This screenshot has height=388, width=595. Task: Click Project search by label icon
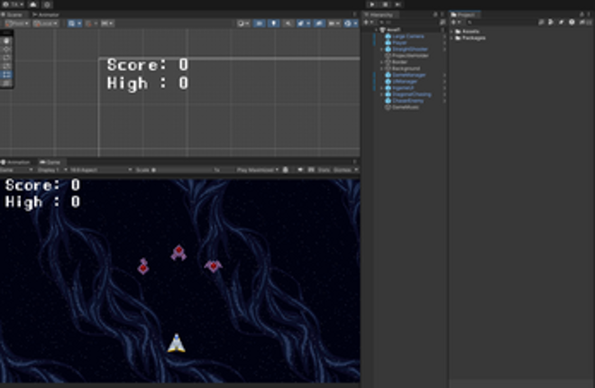(562, 23)
